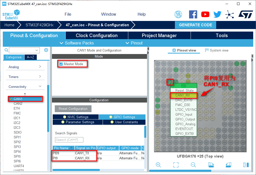Select CAN2 in the peripheral list
The image size is (256, 175).
18,104
